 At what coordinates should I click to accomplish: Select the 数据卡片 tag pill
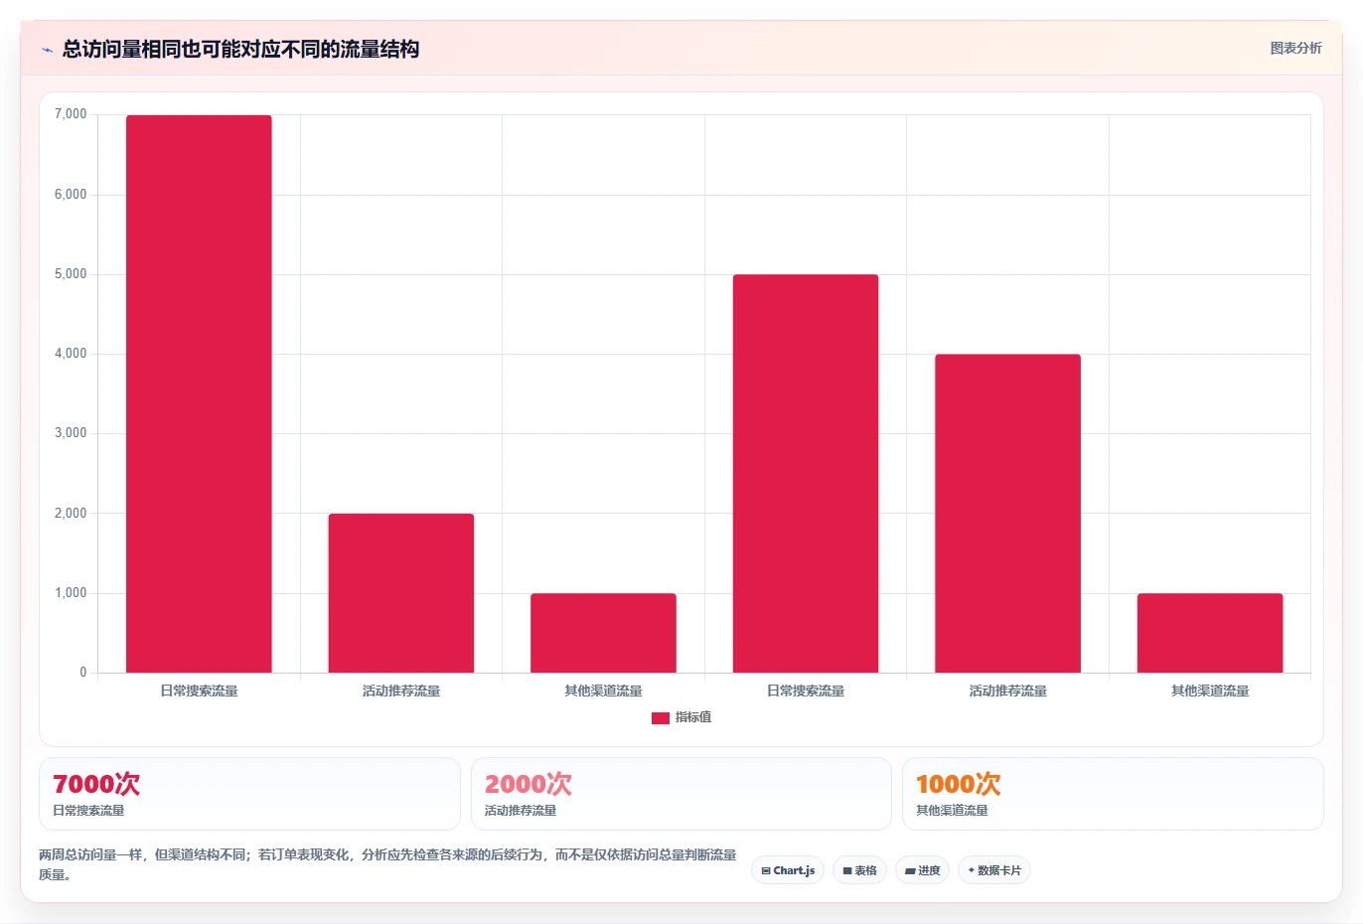click(994, 870)
